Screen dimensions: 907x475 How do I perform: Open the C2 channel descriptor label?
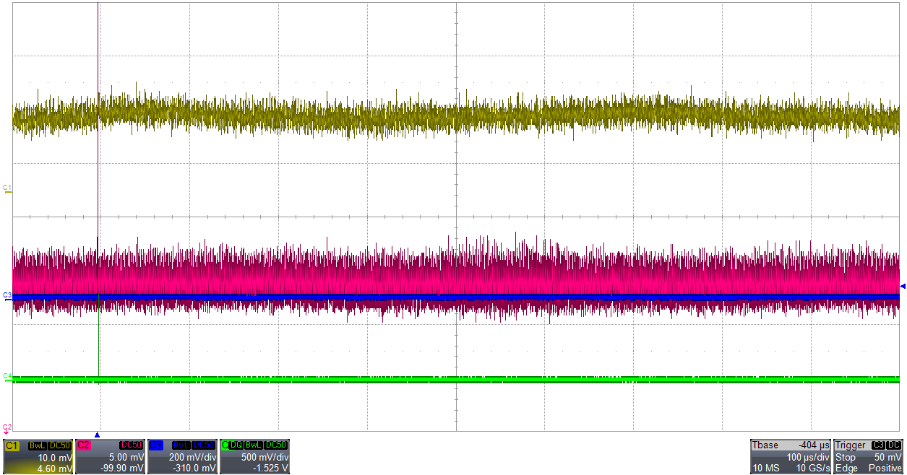coord(84,445)
